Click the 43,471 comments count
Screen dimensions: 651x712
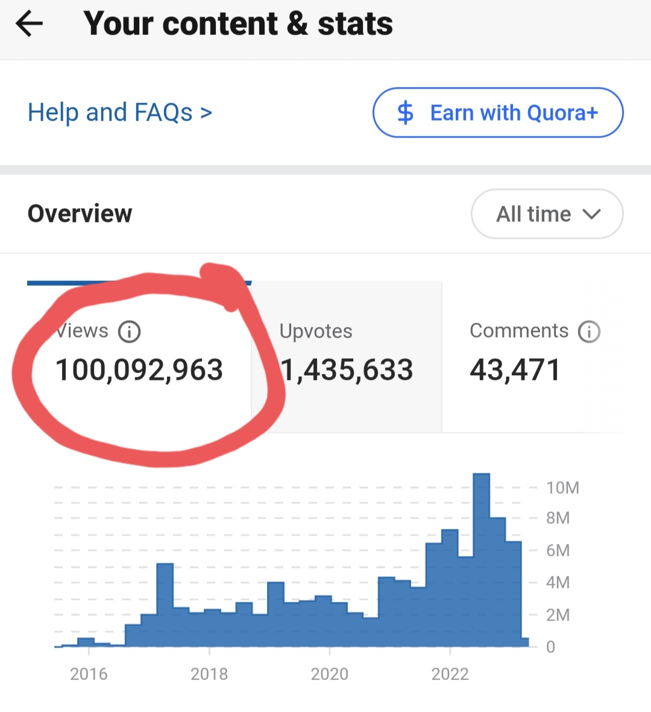pyautogui.click(x=515, y=370)
